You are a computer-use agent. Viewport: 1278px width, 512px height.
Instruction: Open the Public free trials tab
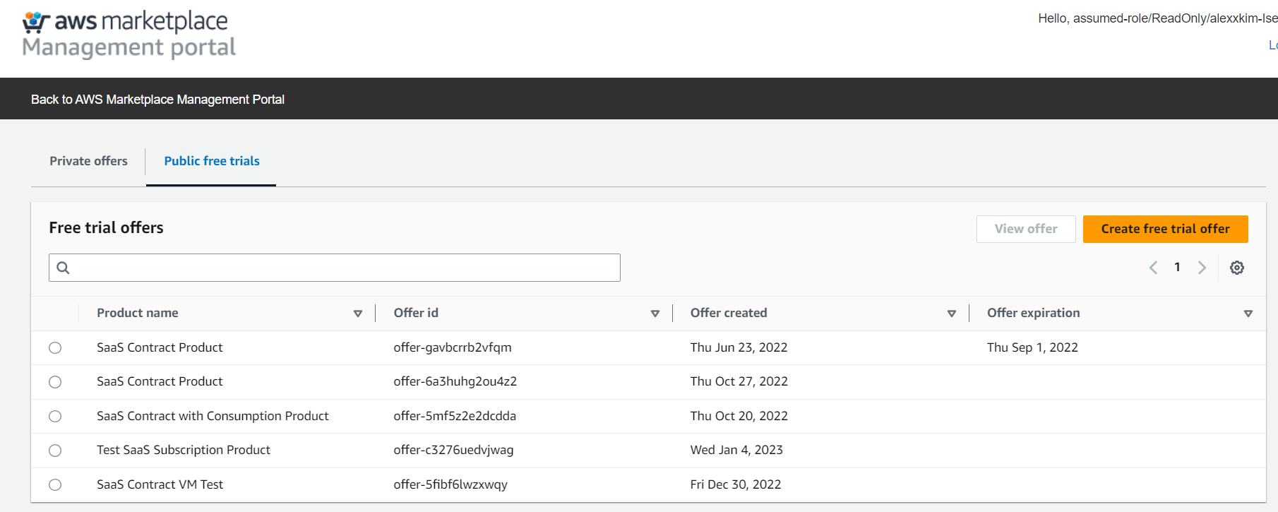[212, 161]
